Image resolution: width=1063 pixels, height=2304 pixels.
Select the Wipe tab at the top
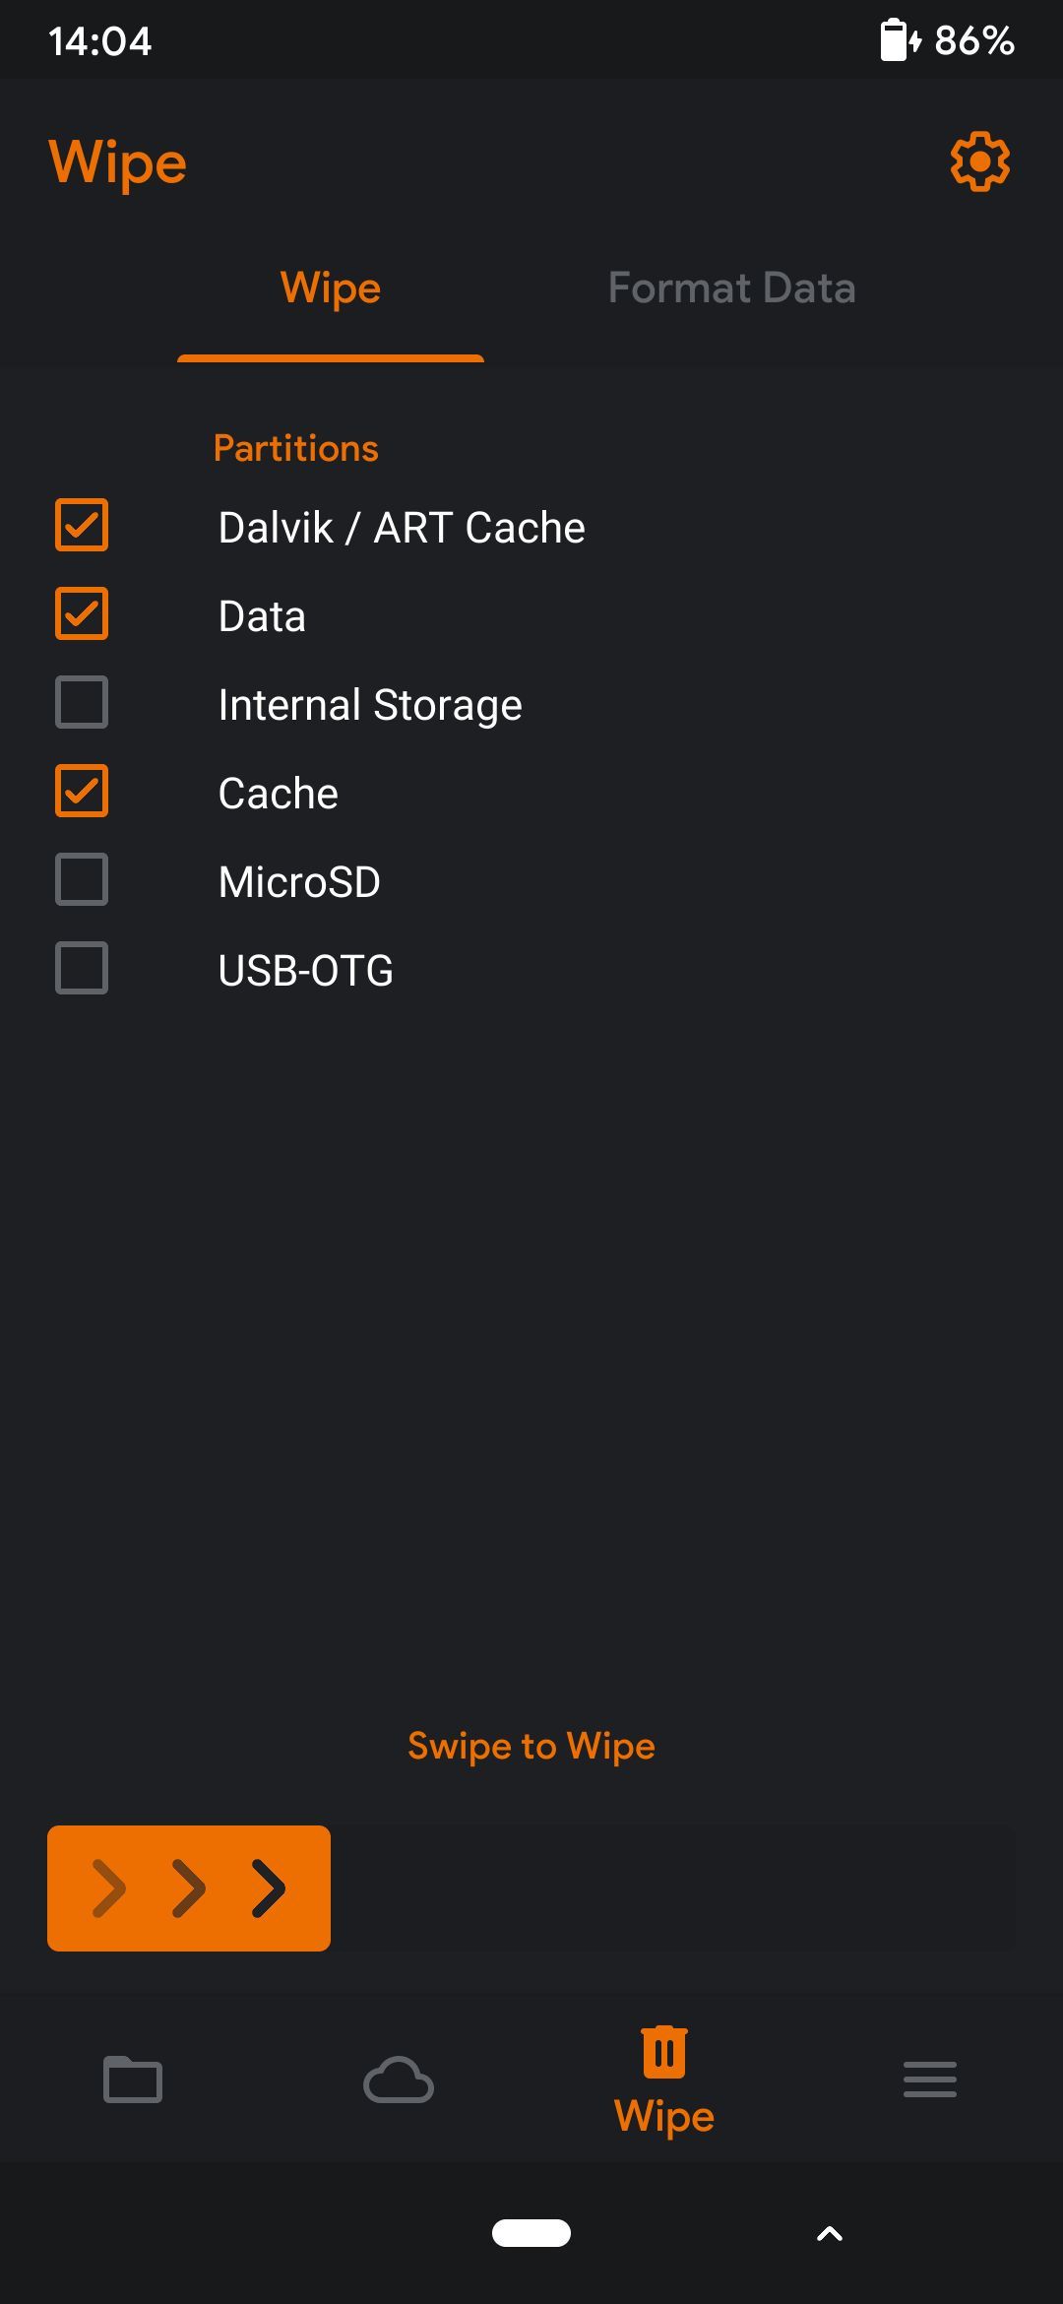[x=331, y=288]
